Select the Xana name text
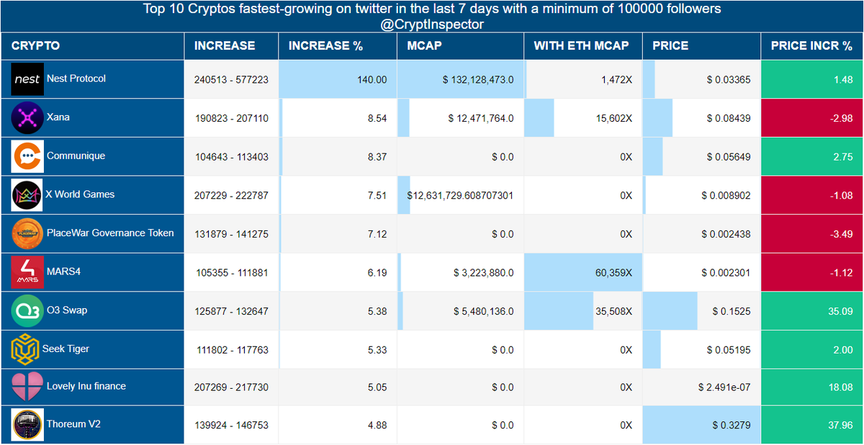The height and width of the screenshot is (445, 864). (x=58, y=117)
